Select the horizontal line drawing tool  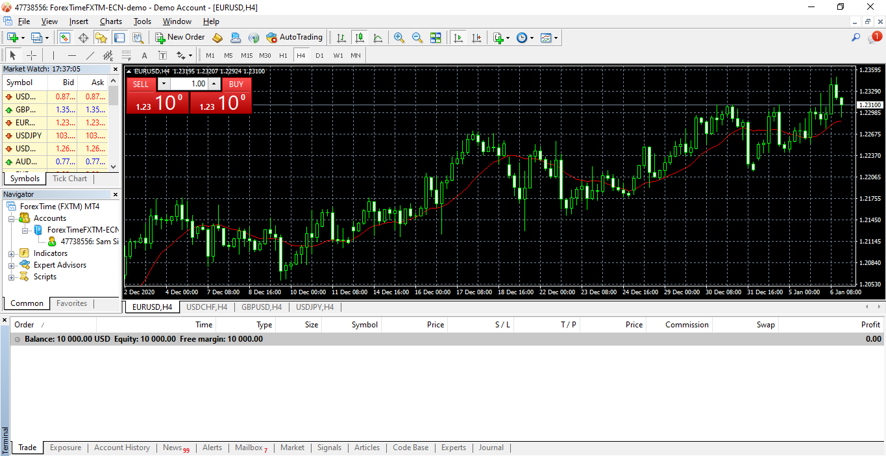(71, 55)
